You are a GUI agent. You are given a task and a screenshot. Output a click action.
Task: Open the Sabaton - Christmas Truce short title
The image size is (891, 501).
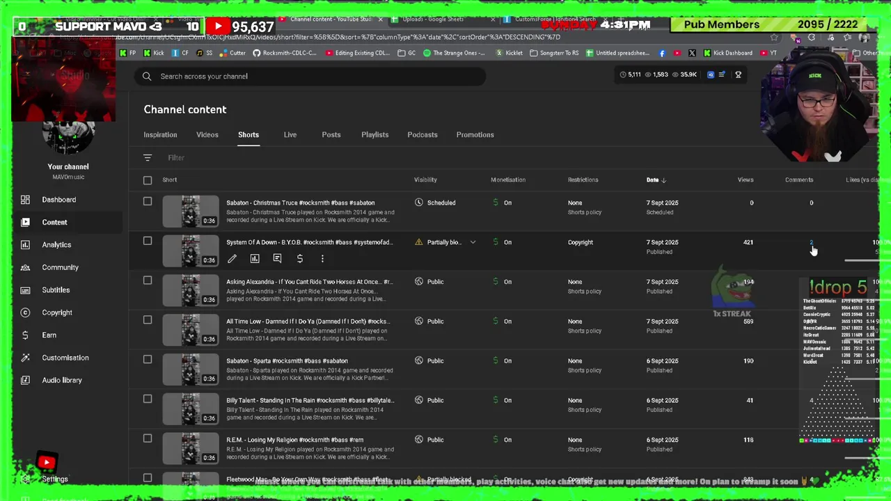pos(301,203)
